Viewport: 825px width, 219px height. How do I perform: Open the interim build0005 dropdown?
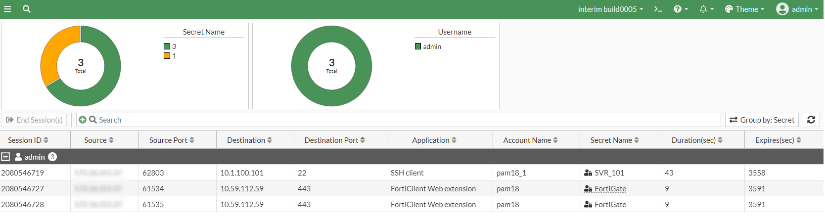[x=611, y=9]
